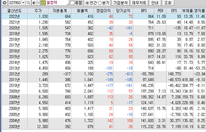This screenshot has width=206, height=132.
Task: Click stock price 12,300 in 2003년 row
Action: coord(42,127)
